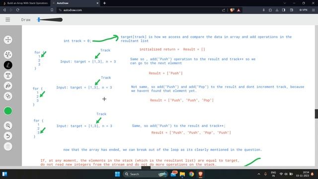The image size is (318, 179).
Task: Open Brave Shields lion icon
Action: tap(232, 10)
